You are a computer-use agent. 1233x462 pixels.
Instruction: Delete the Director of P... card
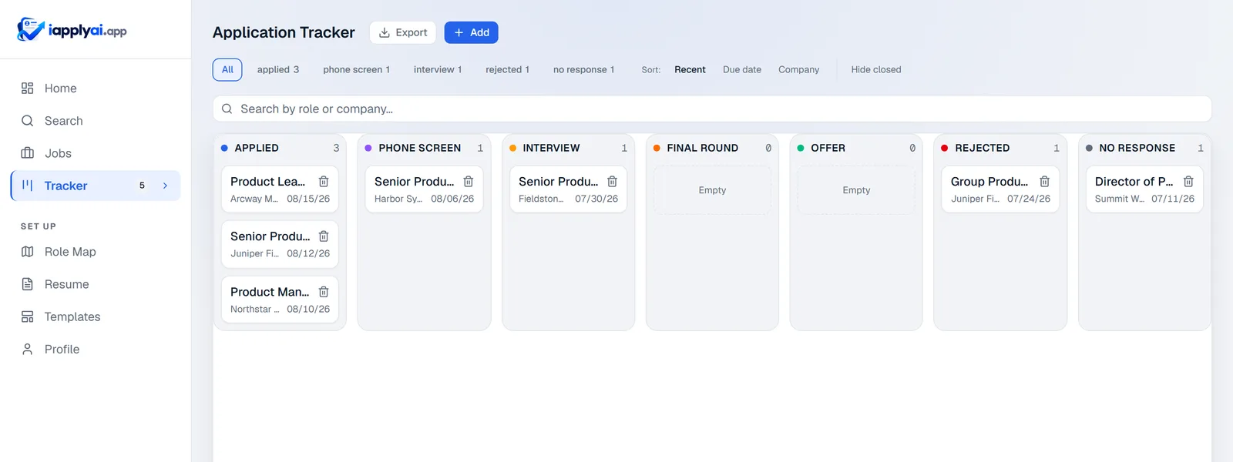[1188, 182]
